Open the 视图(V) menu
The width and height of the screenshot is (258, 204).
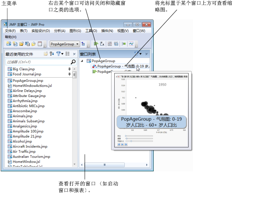click(123, 31)
